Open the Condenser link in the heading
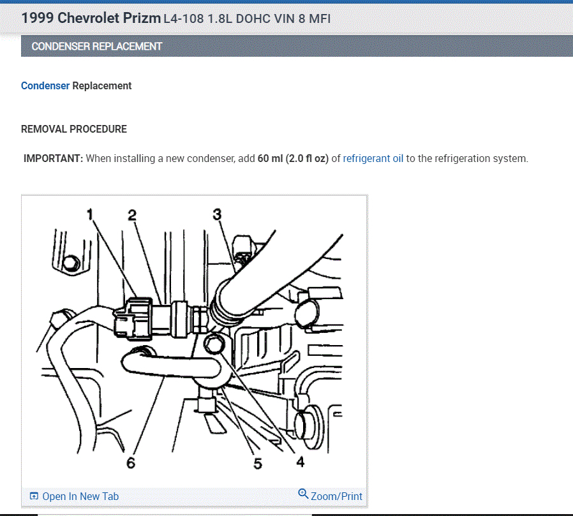Screen dimensions: 573x516 (x=45, y=86)
